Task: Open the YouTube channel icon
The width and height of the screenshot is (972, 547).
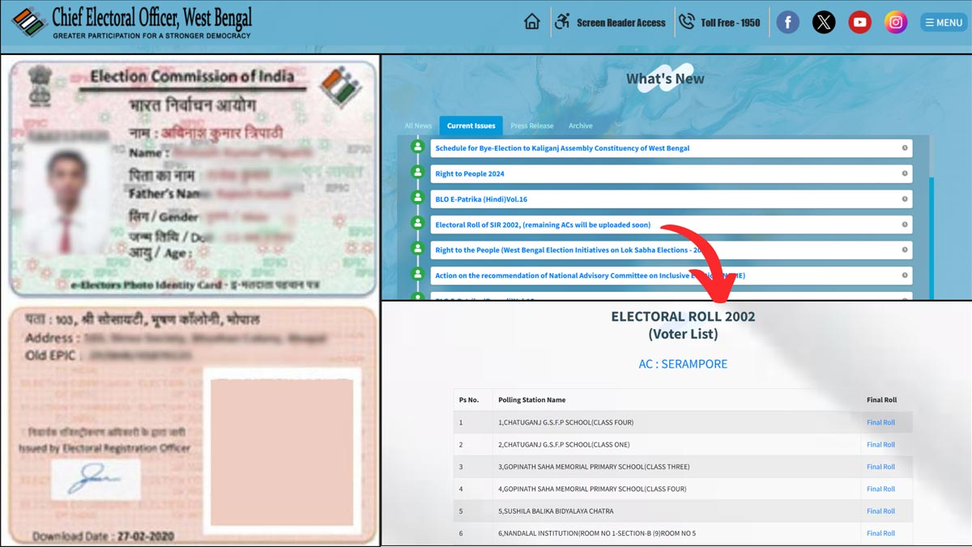Action: click(859, 22)
